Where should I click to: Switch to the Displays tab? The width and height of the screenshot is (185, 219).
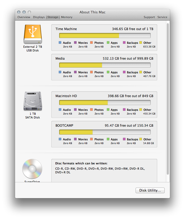pyautogui.click(x=39, y=17)
